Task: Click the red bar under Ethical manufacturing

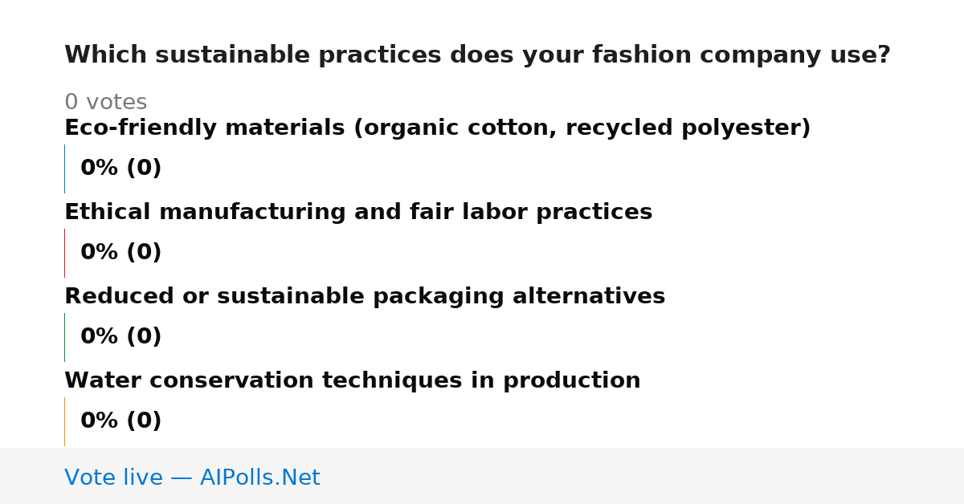Action: [x=64, y=253]
